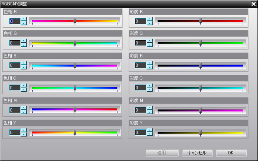This screenshot has width=258, height=161.
Task: Decrease the 色相 Y value with down arrow
Action: pyautogui.click(x=24, y=134)
